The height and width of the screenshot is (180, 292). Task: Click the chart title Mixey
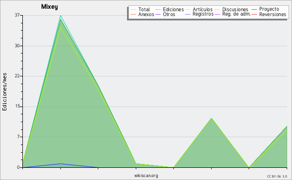click(x=50, y=7)
